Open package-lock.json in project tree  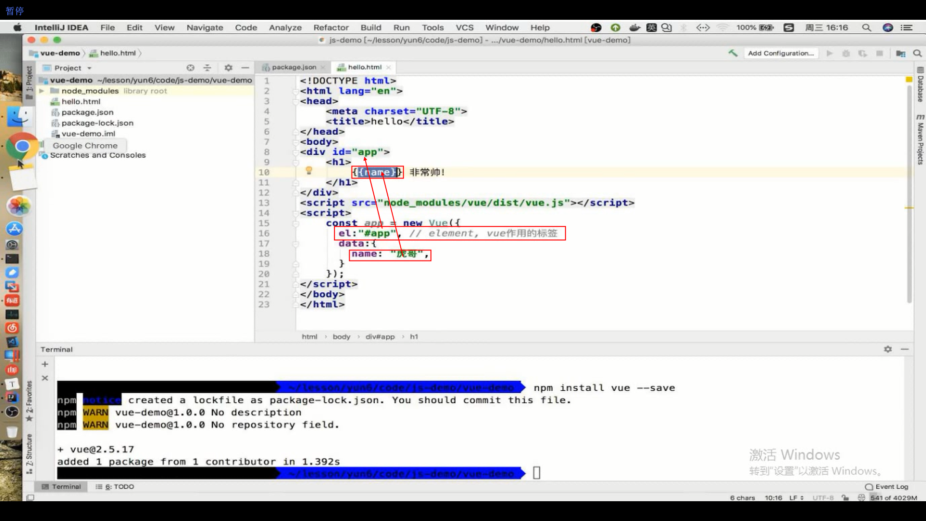pyautogui.click(x=97, y=123)
